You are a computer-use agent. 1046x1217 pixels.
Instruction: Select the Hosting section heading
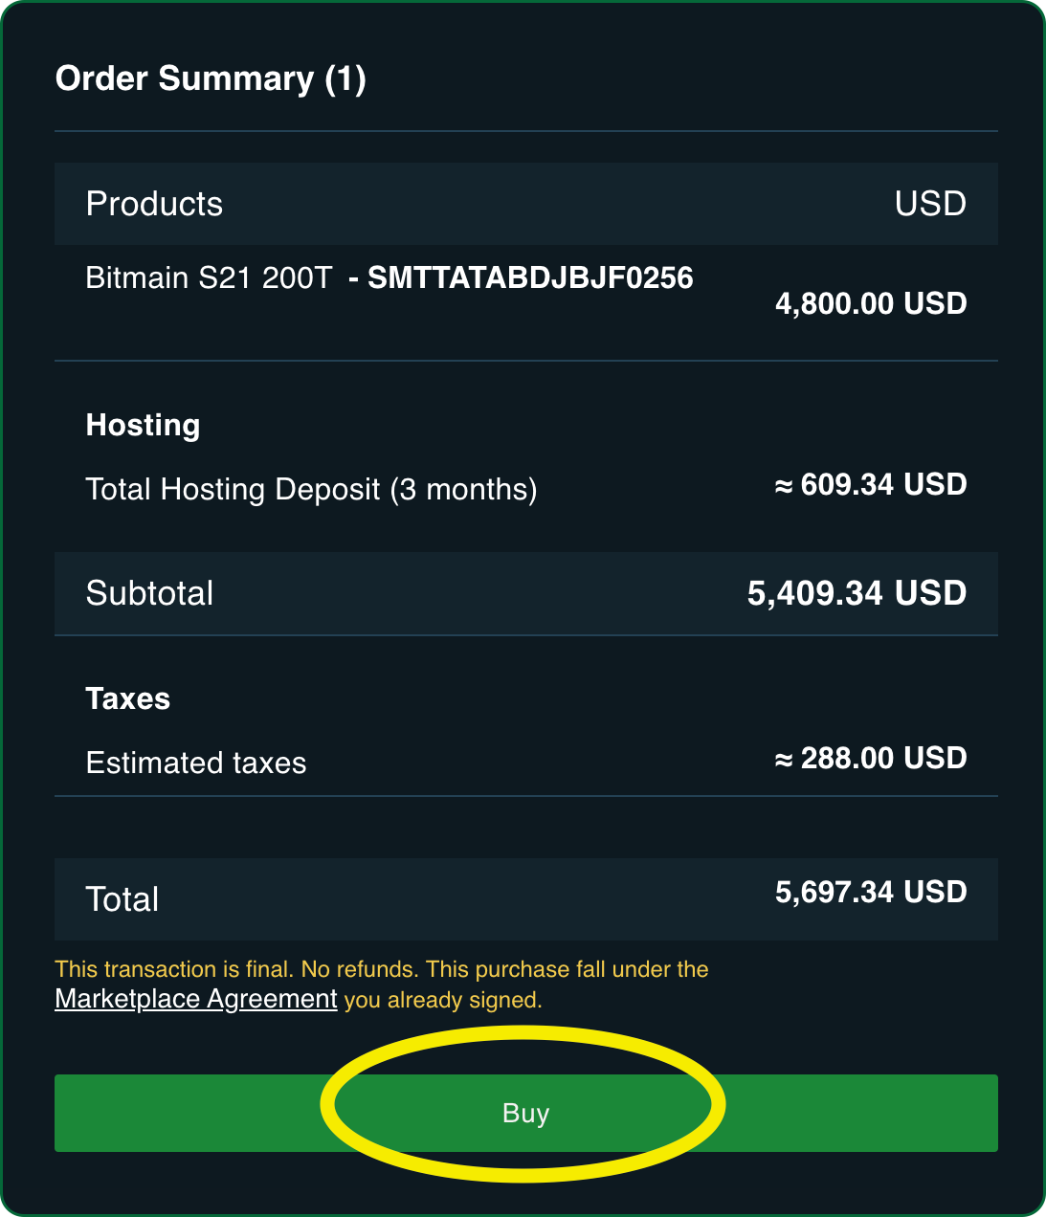click(143, 425)
